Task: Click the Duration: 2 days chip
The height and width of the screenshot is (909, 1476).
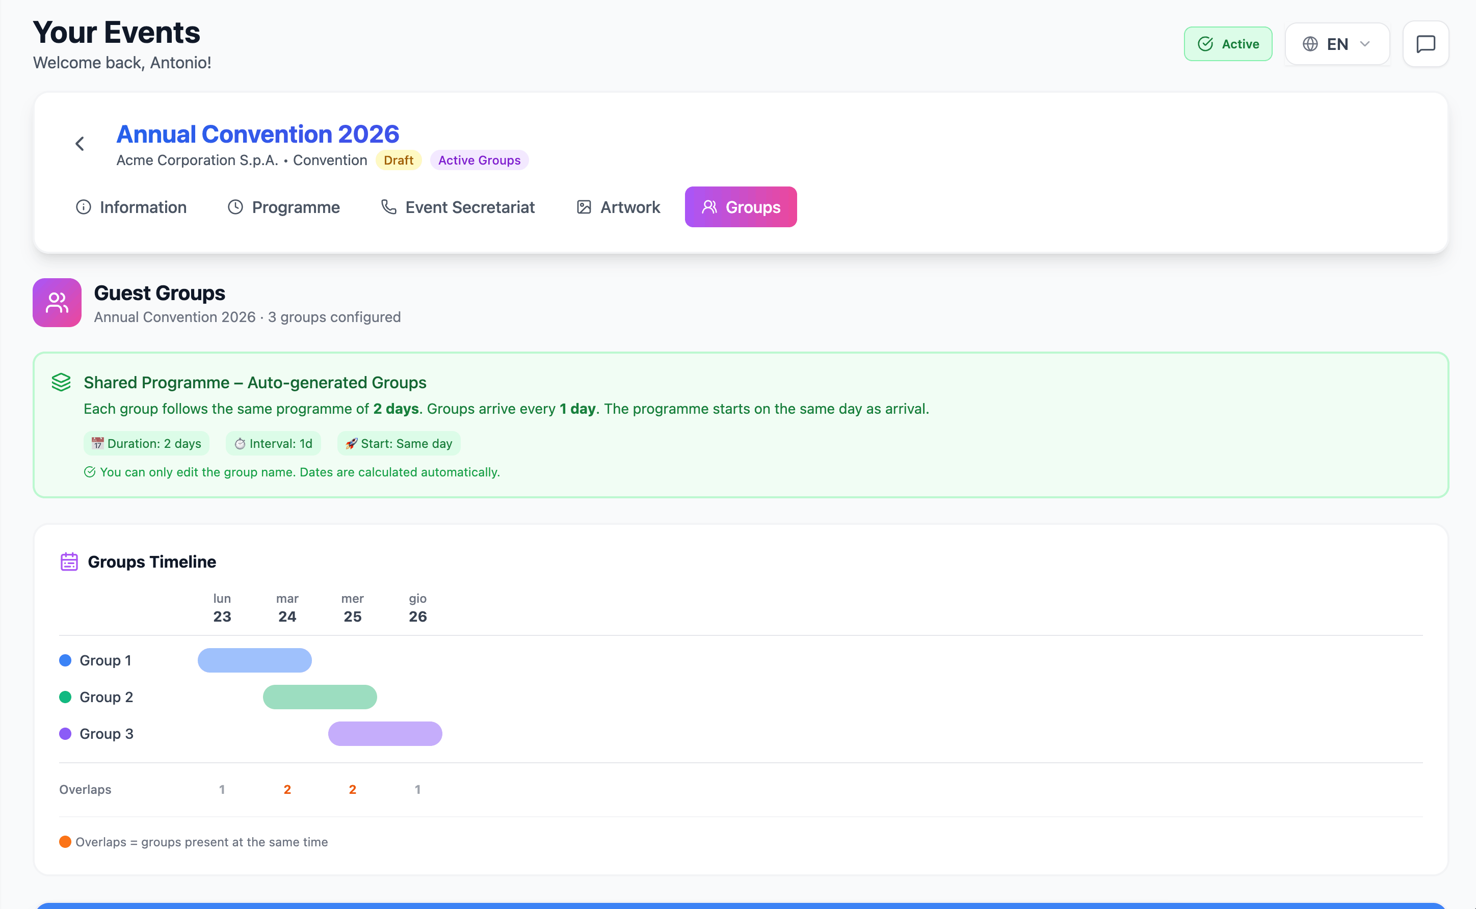Action: tap(147, 444)
